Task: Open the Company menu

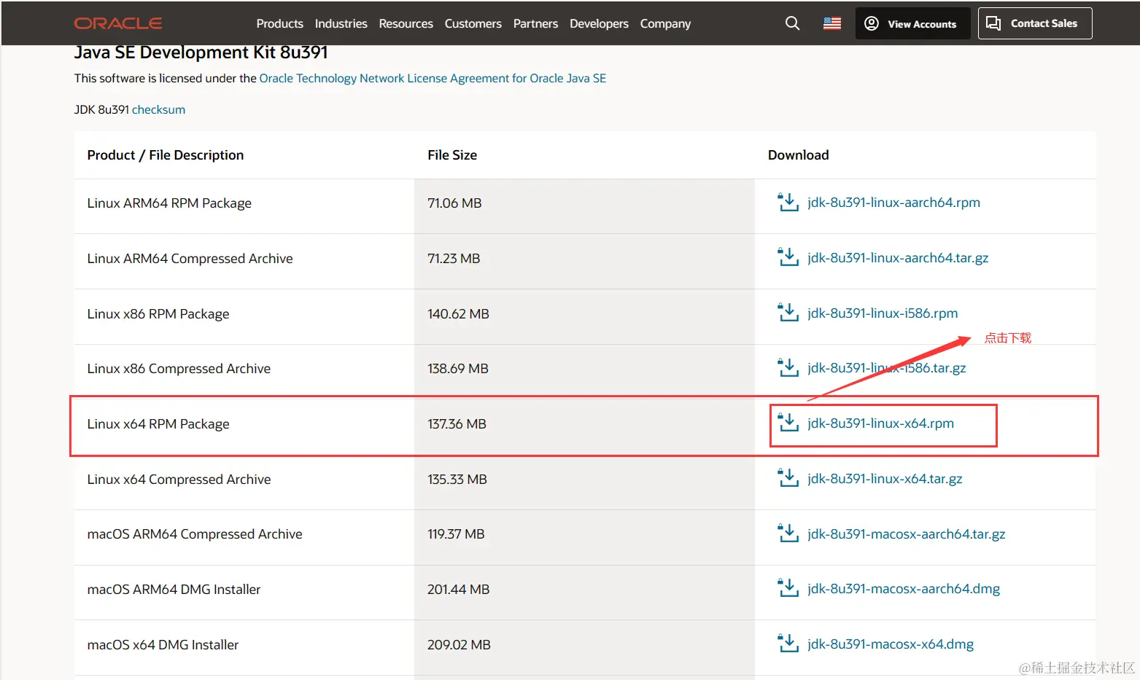Action: pyautogui.click(x=665, y=23)
